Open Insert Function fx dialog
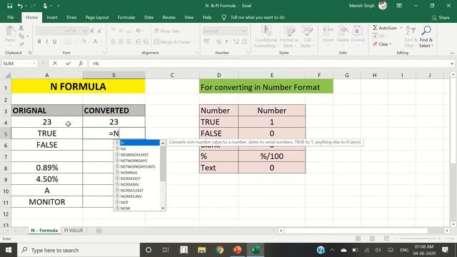Screen dimensions: 457x257 81,64
